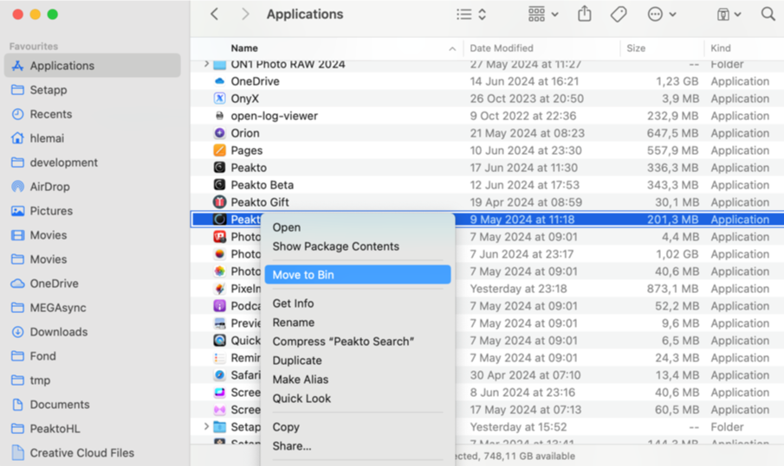Go forward with the right chevron button
The height and width of the screenshot is (466, 784).
tap(245, 14)
